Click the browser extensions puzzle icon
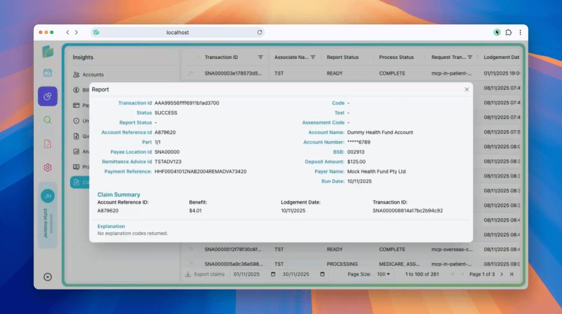 tap(508, 32)
